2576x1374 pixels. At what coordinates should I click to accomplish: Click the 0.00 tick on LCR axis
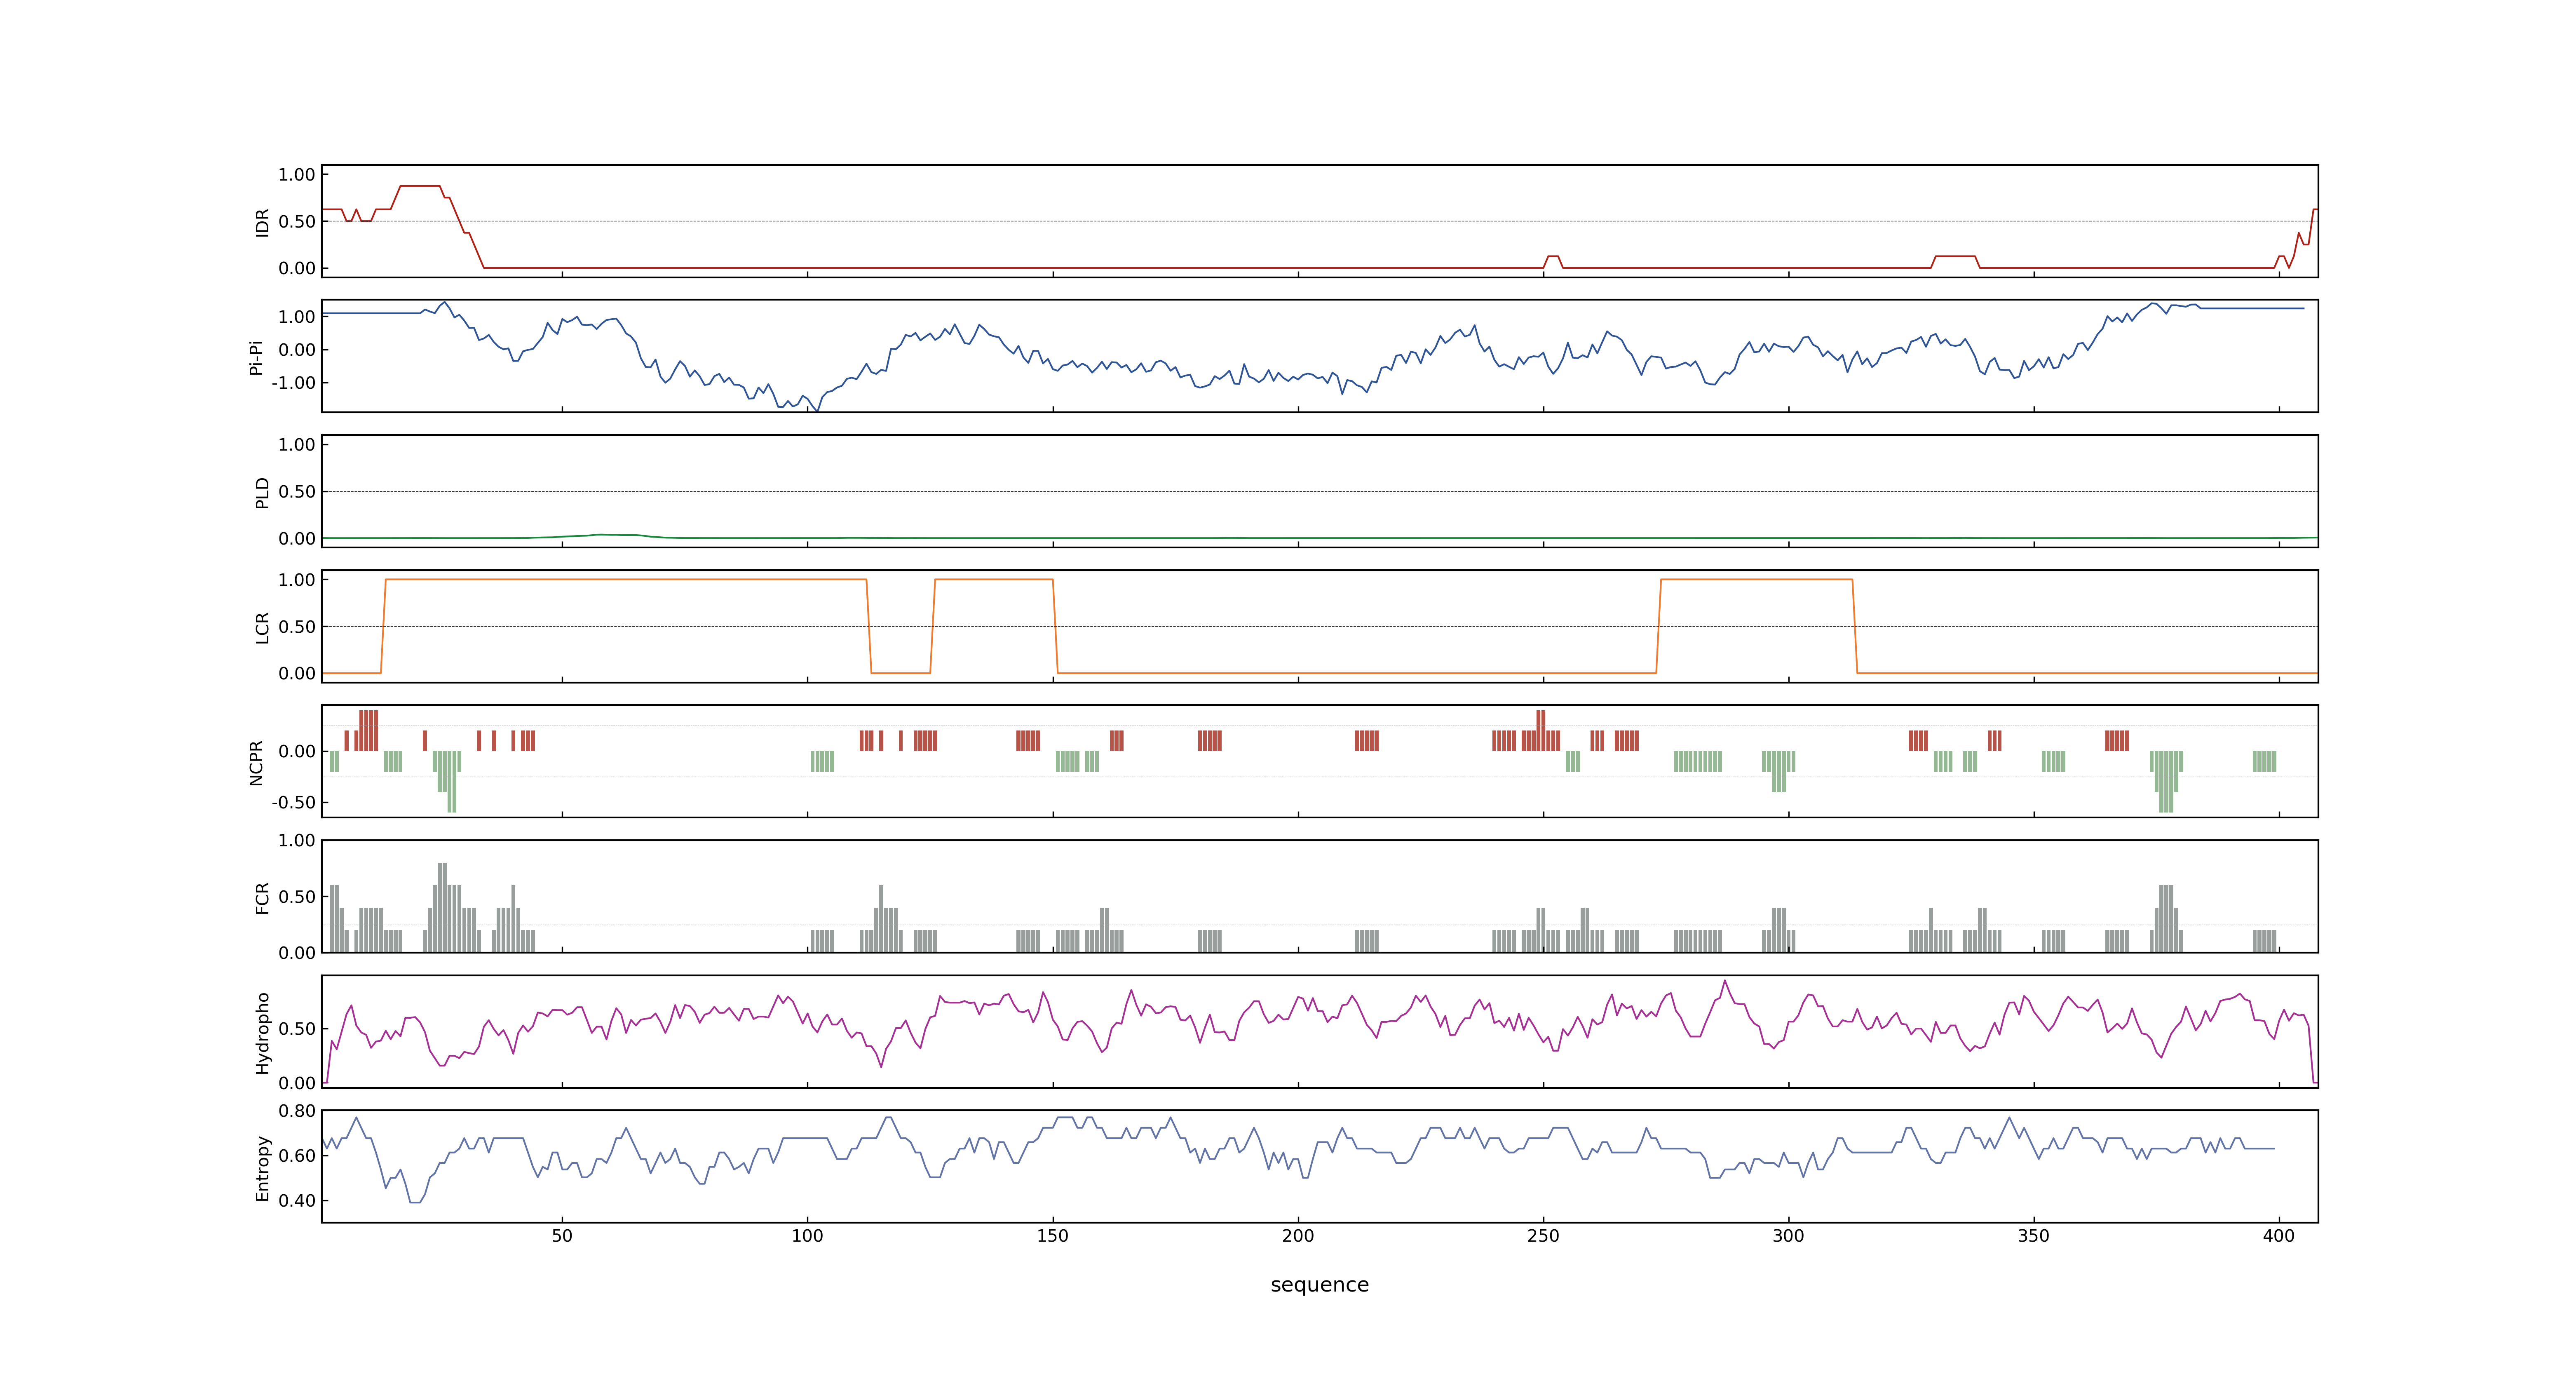297,674
